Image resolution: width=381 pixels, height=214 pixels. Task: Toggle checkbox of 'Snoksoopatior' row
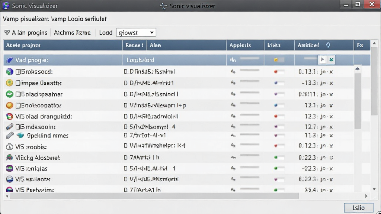click(x=18, y=105)
